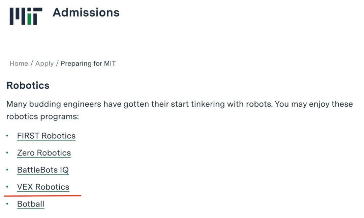Select the bullet next to BattleBots IQ
Viewport: 364px width, 218px height.
(7, 170)
